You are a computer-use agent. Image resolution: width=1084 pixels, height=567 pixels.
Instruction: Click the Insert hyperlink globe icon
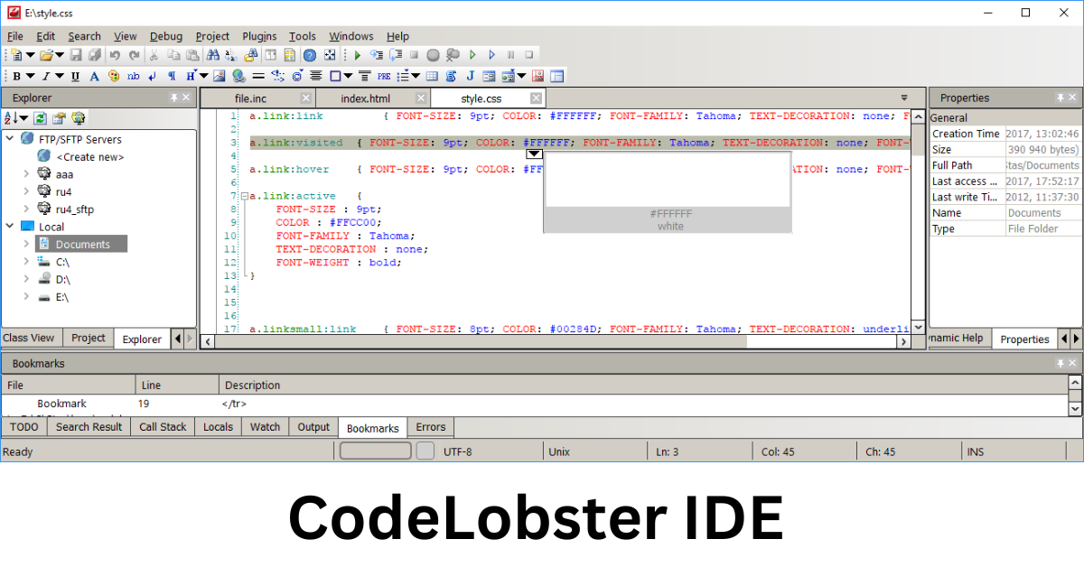tap(238, 76)
